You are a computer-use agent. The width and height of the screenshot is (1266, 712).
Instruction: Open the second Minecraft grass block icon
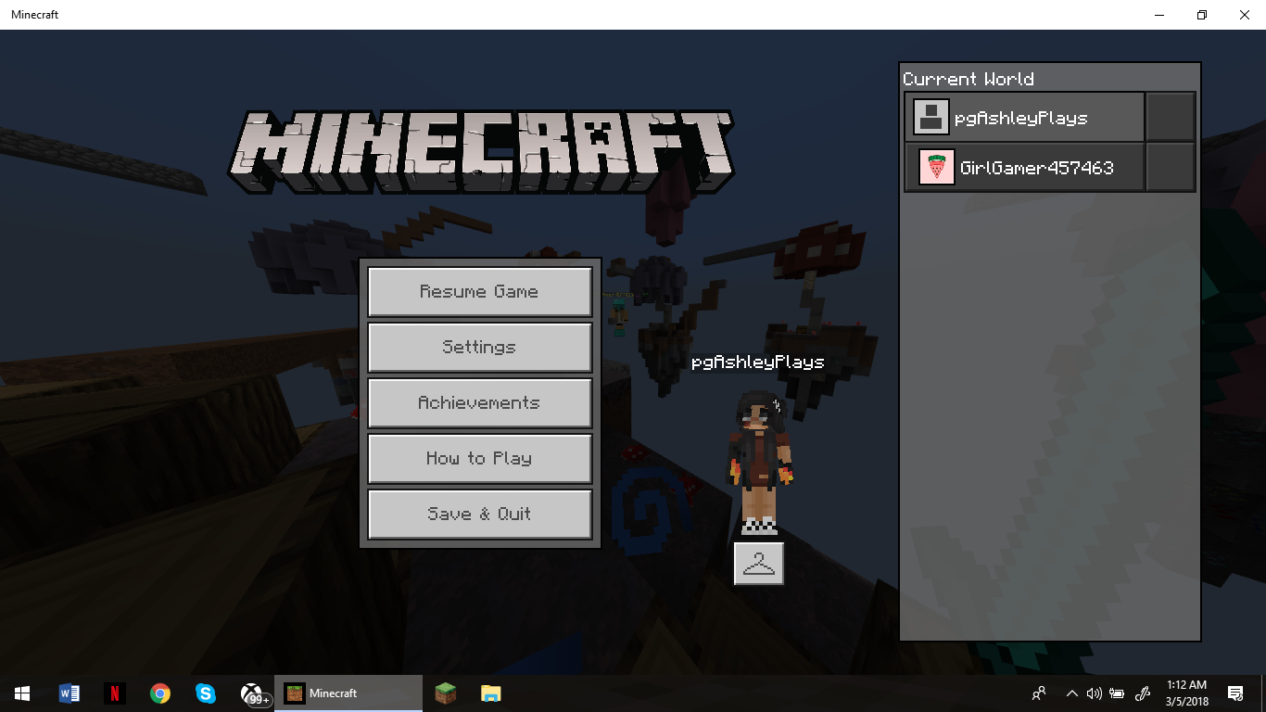point(446,693)
